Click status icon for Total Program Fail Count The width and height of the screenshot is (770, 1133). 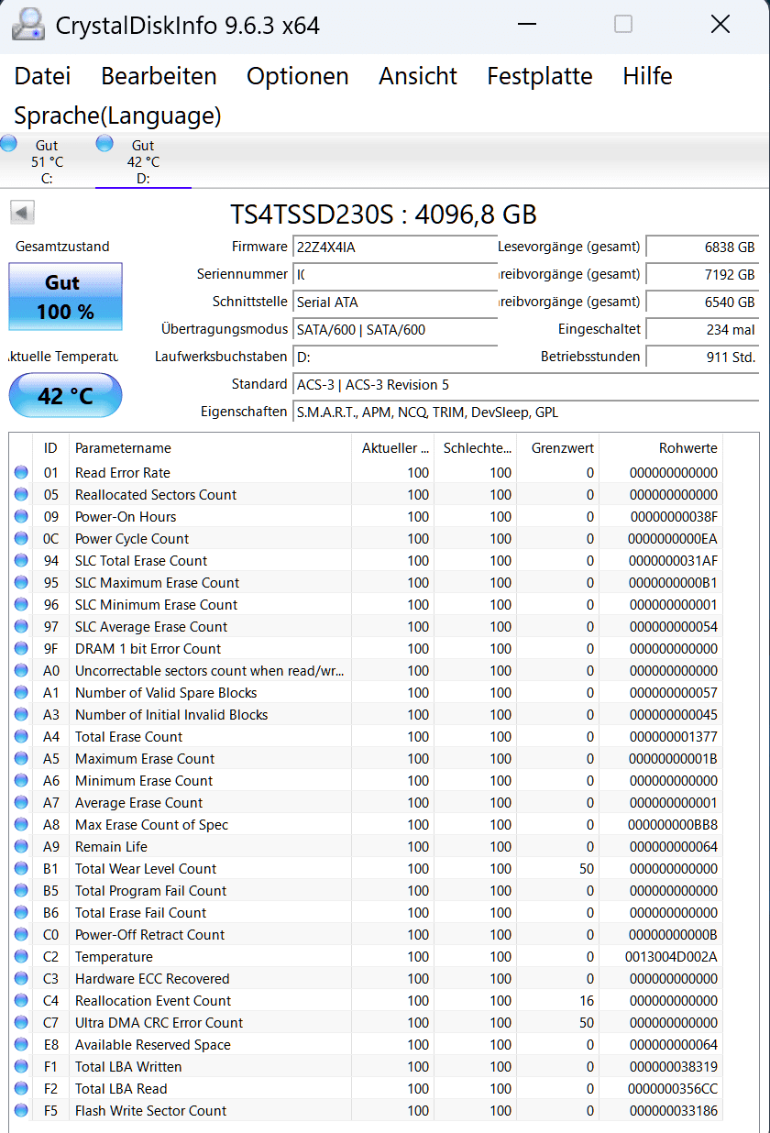click(x=21, y=891)
